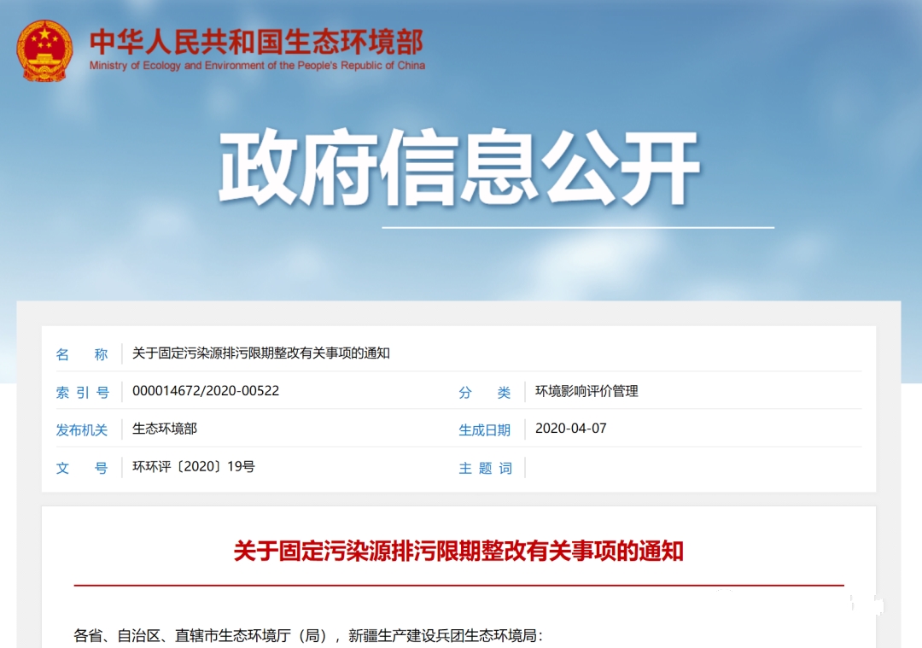Screen dimensions: 922x648
Task: Click the issuing agency value 生态环境部
Action: 165,429
